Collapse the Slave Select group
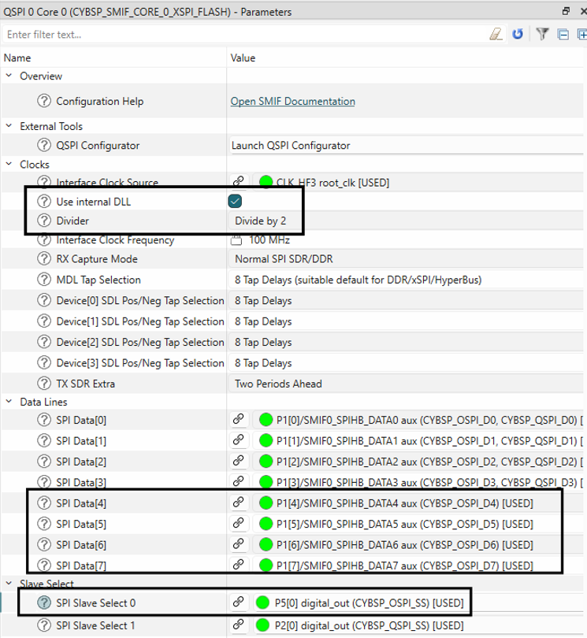This screenshot has height=638, width=587. click(9, 584)
